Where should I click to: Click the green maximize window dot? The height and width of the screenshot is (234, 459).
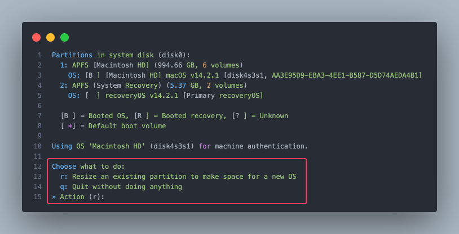point(64,37)
